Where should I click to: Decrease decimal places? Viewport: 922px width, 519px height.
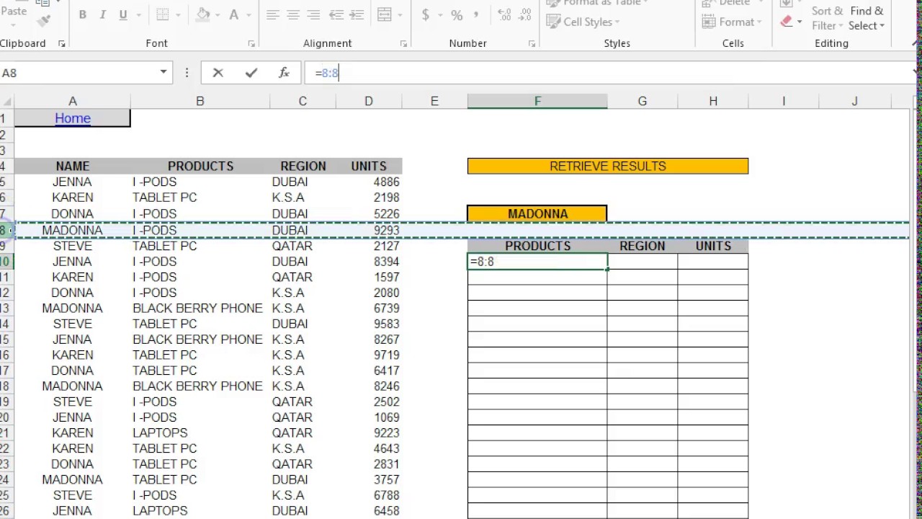click(525, 15)
